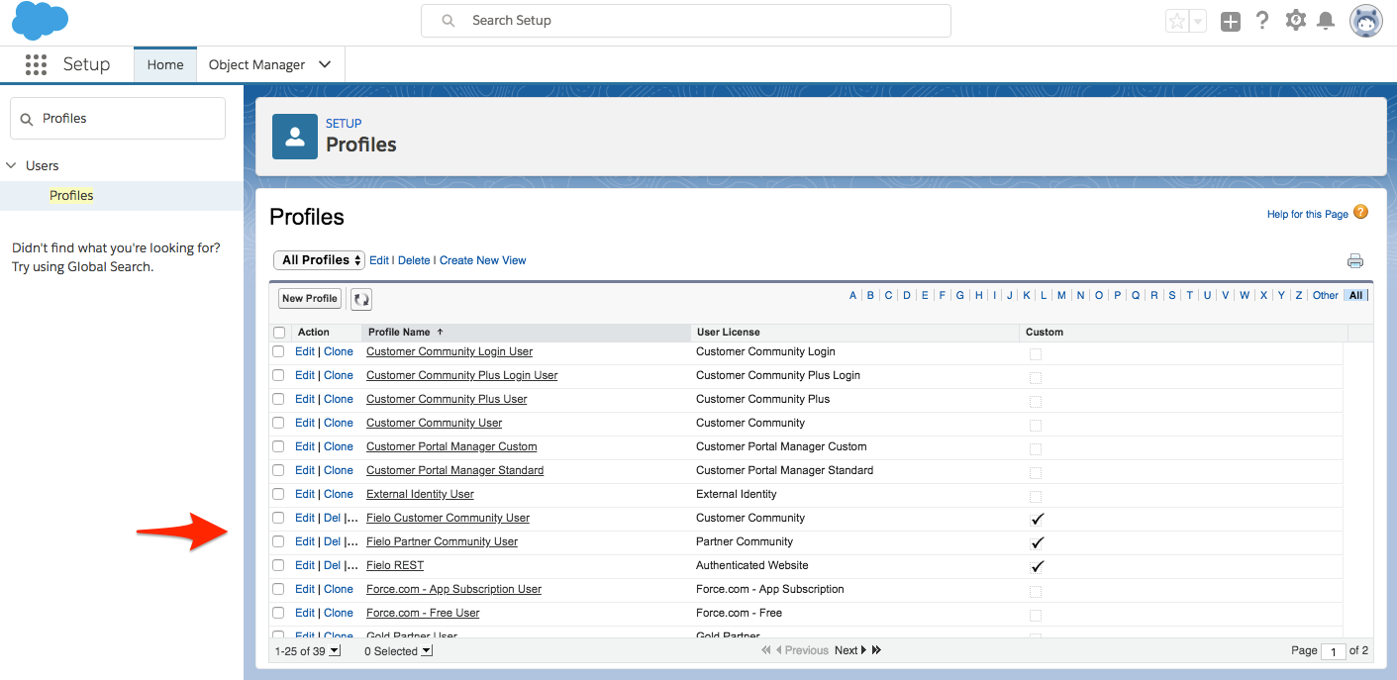Open the favorites list dropdown arrow
1397x680 pixels.
(x=1197, y=21)
